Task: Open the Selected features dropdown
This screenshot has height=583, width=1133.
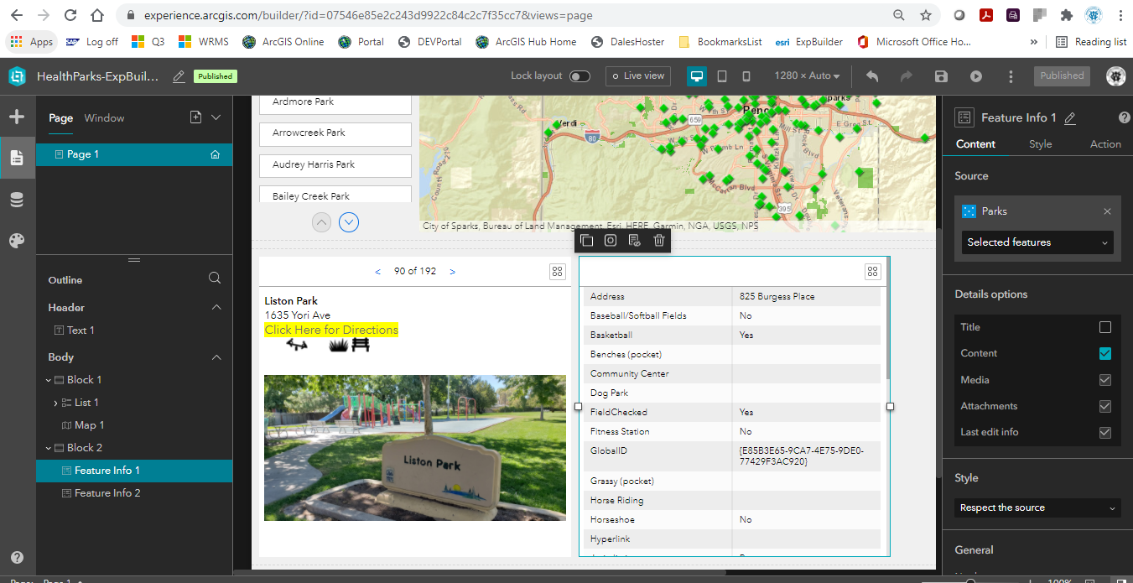Action: (x=1037, y=242)
